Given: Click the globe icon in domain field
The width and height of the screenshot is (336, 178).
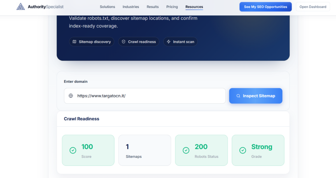Looking at the screenshot, I should pyautogui.click(x=71, y=96).
